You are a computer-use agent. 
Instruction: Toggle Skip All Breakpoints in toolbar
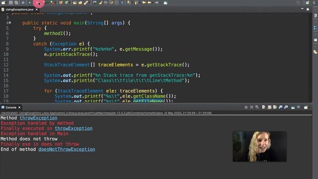23,2
